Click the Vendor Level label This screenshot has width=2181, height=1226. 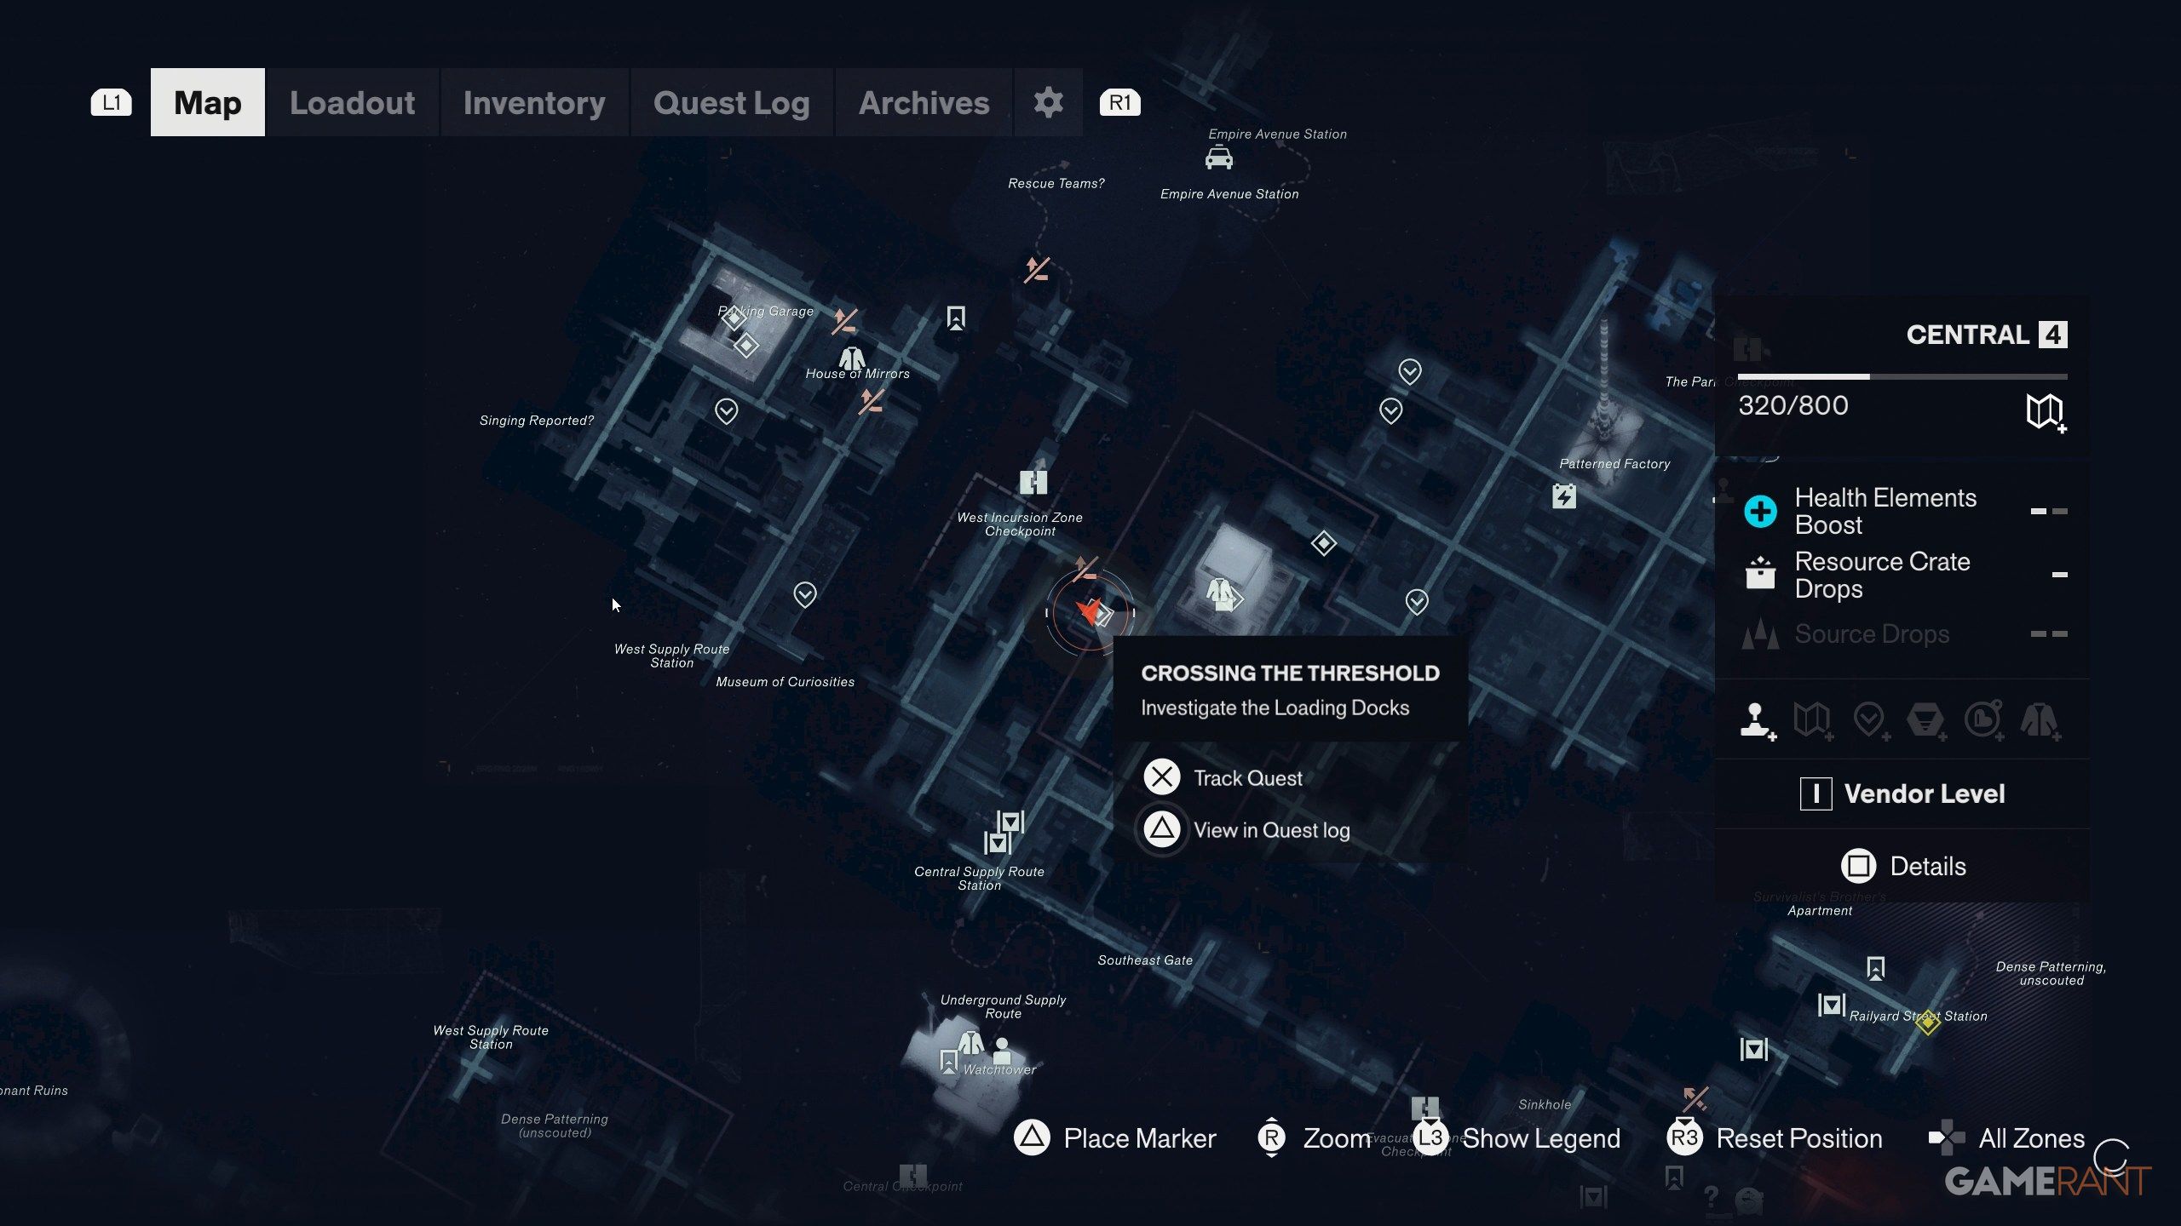1925,793
